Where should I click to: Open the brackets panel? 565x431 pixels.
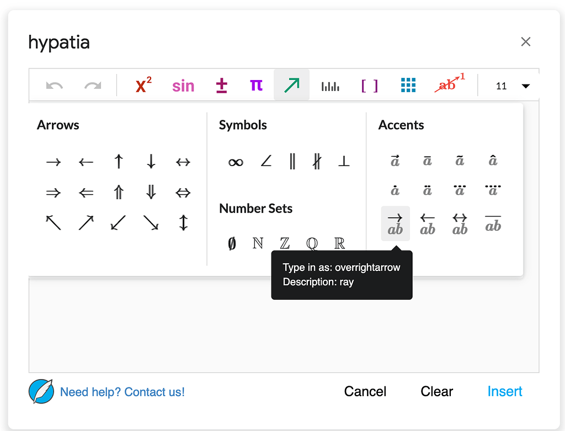click(x=369, y=84)
